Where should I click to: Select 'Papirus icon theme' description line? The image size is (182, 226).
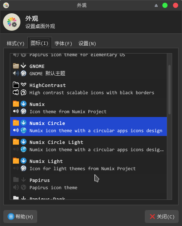coord(53,188)
